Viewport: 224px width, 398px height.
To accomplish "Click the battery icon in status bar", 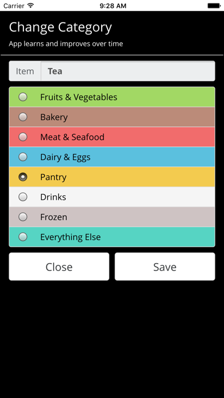I will point(214,6).
